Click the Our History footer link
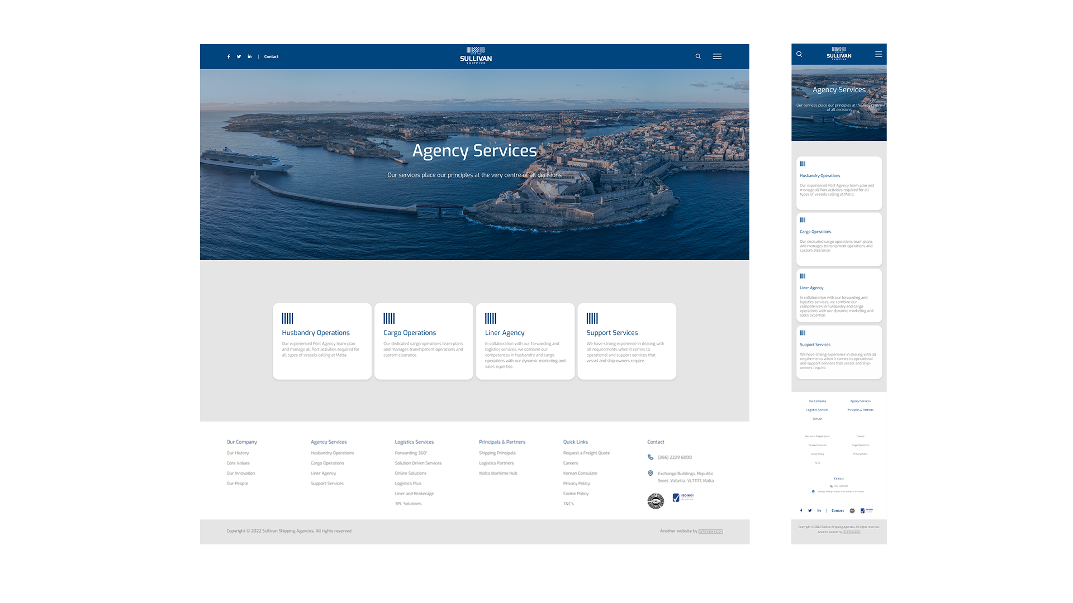1073x603 pixels. pyautogui.click(x=238, y=453)
